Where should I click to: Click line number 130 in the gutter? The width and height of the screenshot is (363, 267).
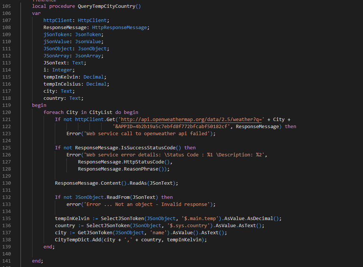(6, 183)
